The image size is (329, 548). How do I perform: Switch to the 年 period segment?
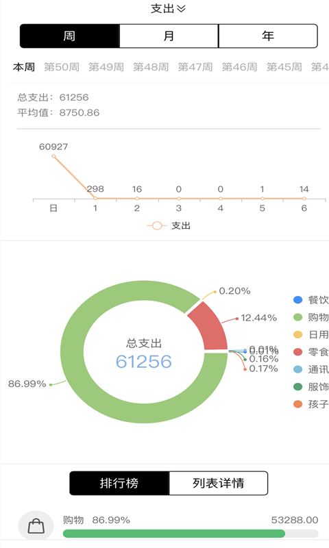click(x=268, y=36)
